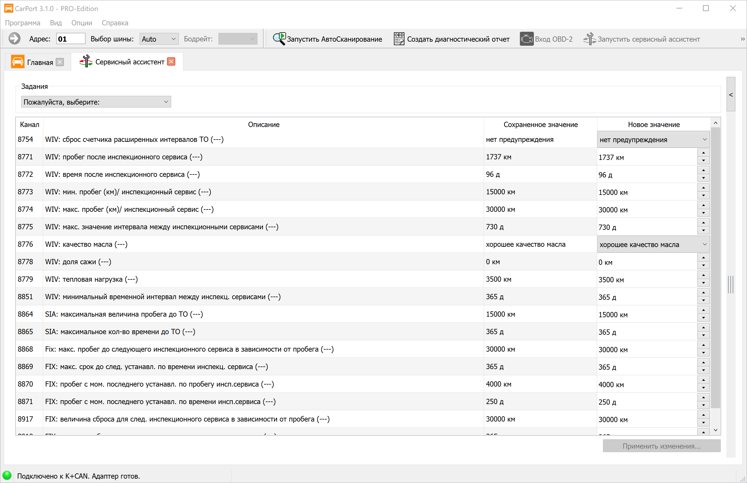Viewport: 747px width, 483px height.
Task: Click the diagnostic report OBD document icon
Action: (x=399, y=39)
